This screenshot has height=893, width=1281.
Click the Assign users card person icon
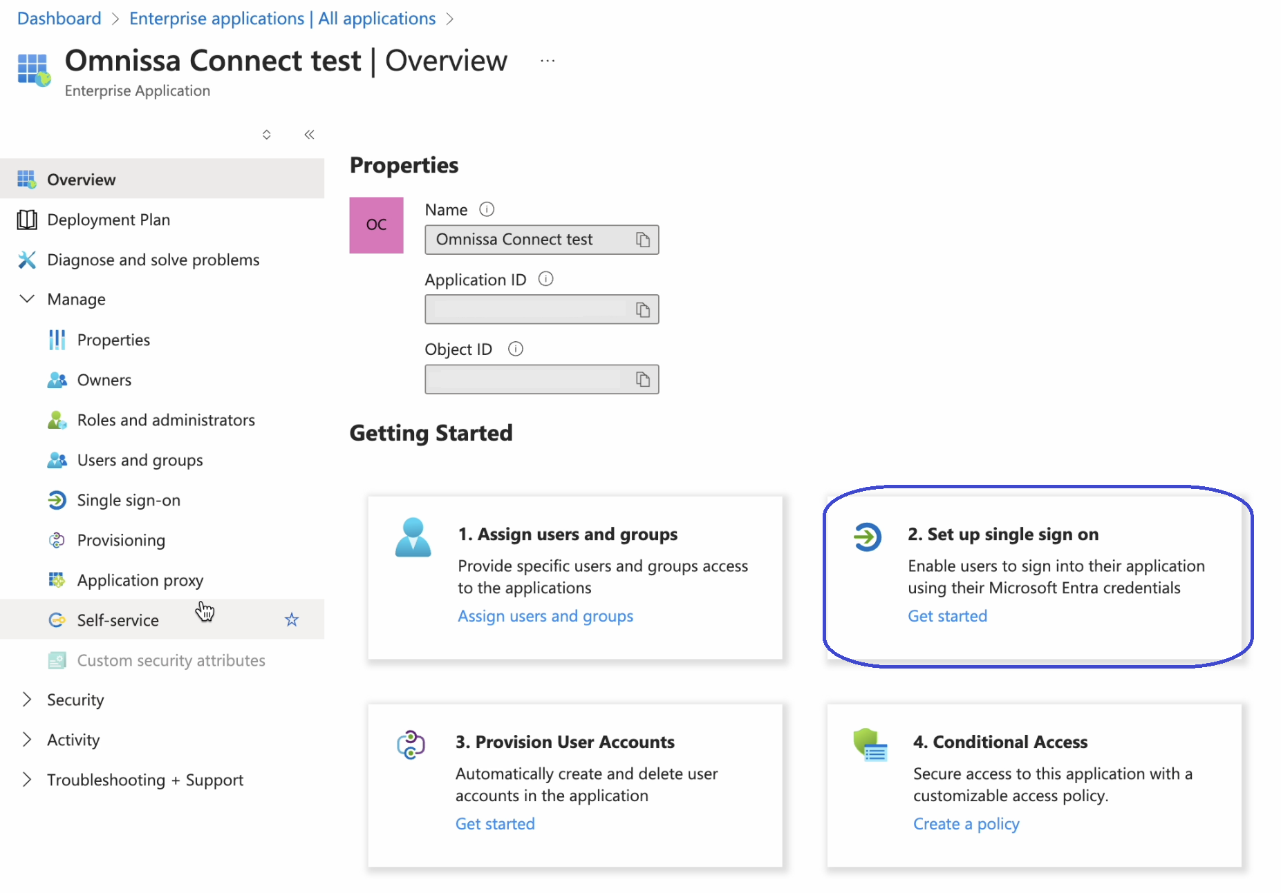(413, 537)
